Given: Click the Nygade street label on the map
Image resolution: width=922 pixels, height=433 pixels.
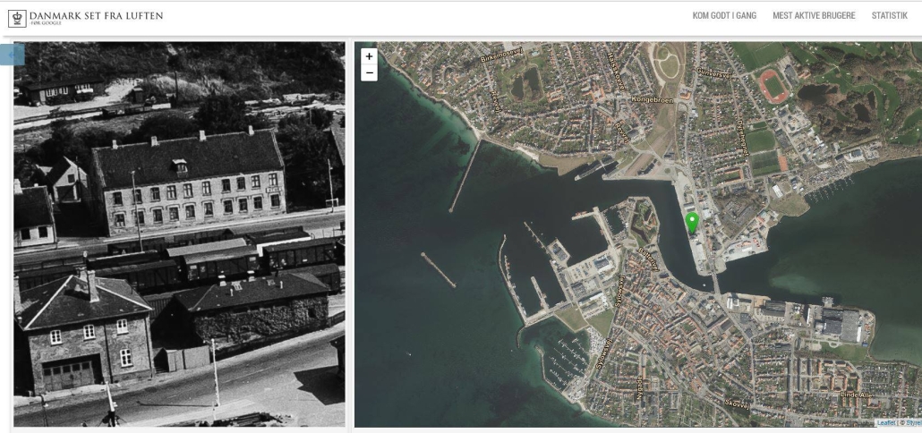Looking at the screenshot, I should pos(639,386).
